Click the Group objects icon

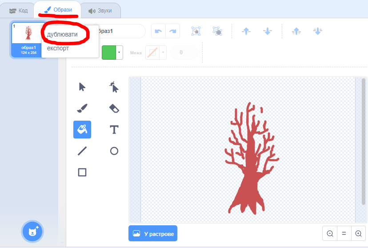coord(196,31)
